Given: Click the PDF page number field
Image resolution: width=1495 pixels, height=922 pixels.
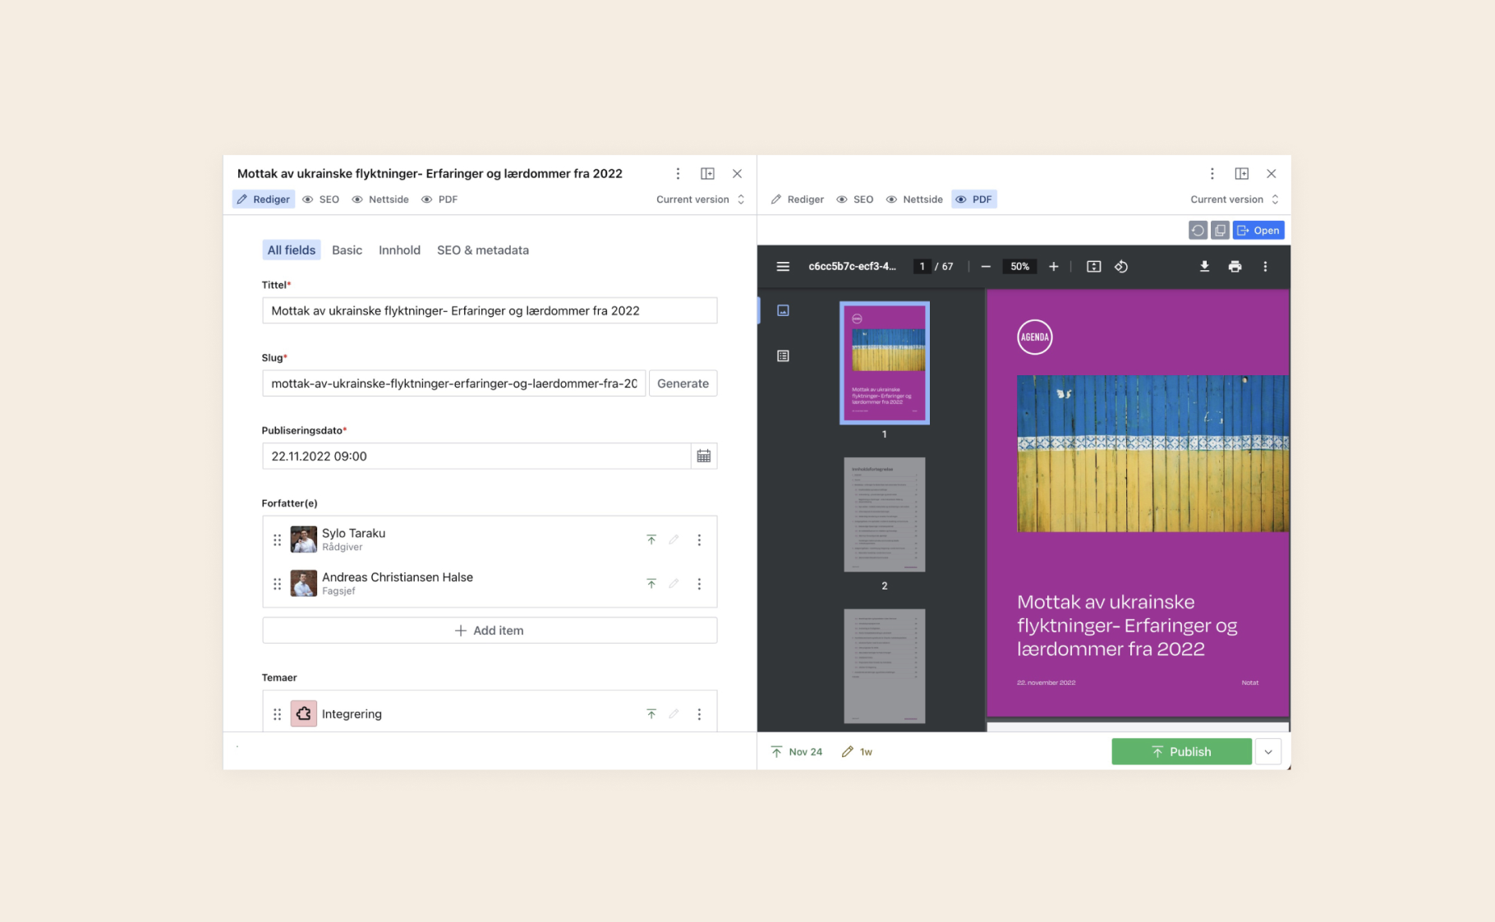Looking at the screenshot, I should click(x=922, y=266).
